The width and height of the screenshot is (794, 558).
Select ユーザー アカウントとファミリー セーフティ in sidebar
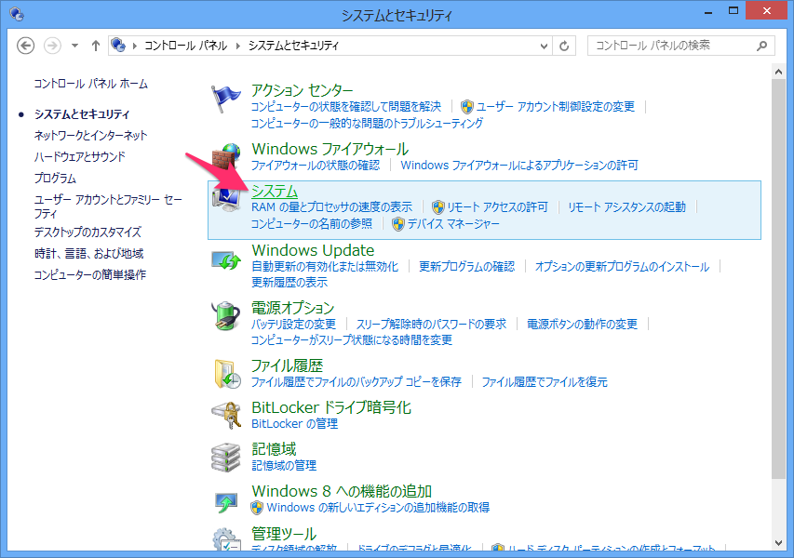(108, 206)
